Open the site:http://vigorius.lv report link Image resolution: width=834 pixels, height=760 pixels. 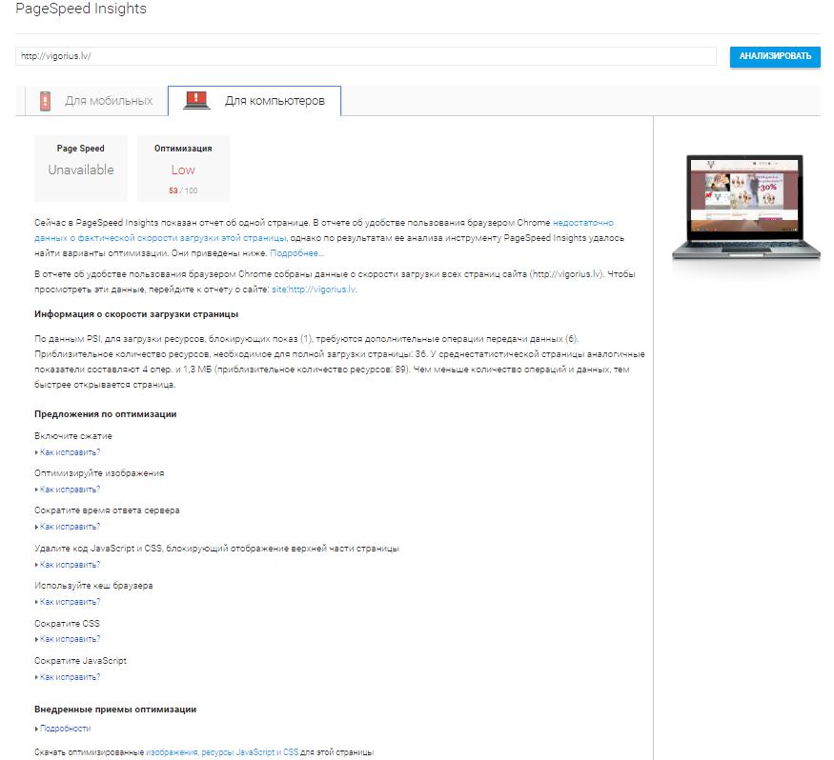coord(314,290)
